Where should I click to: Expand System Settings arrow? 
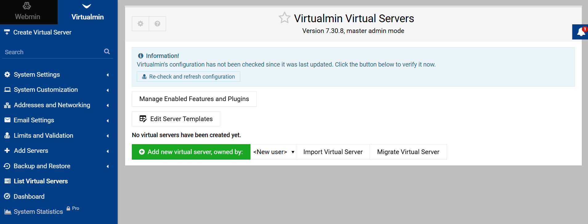(107, 75)
